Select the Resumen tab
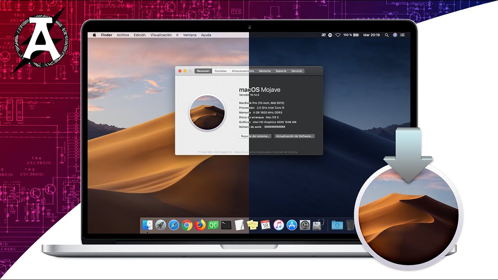This screenshot has width=498, height=280. 203,71
